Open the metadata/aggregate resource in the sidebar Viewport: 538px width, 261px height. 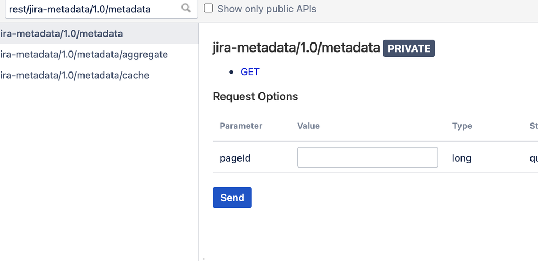pos(85,55)
